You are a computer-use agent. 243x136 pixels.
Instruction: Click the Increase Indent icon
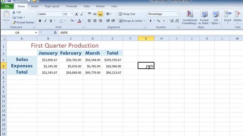[113, 21]
